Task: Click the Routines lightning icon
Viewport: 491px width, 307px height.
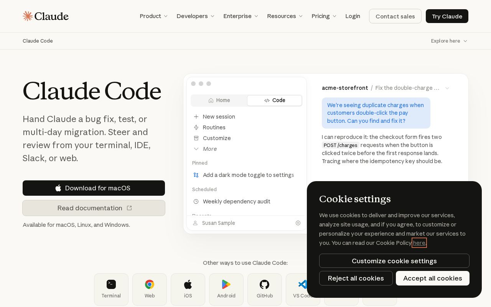Action: coord(196,127)
